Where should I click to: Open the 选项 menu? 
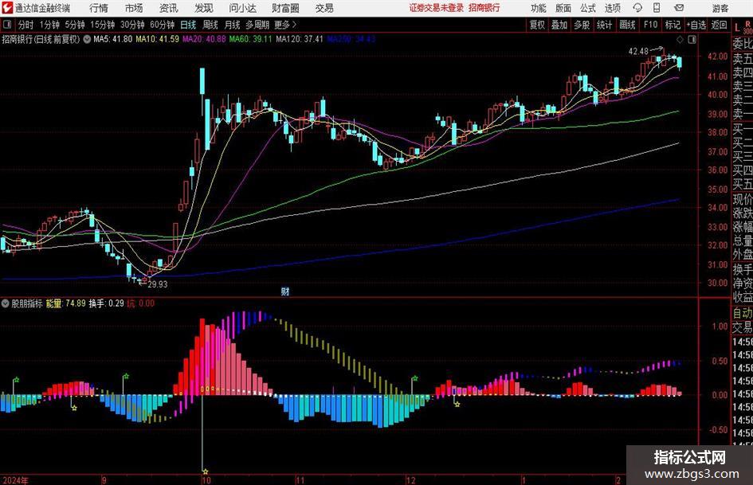click(x=612, y=8)
